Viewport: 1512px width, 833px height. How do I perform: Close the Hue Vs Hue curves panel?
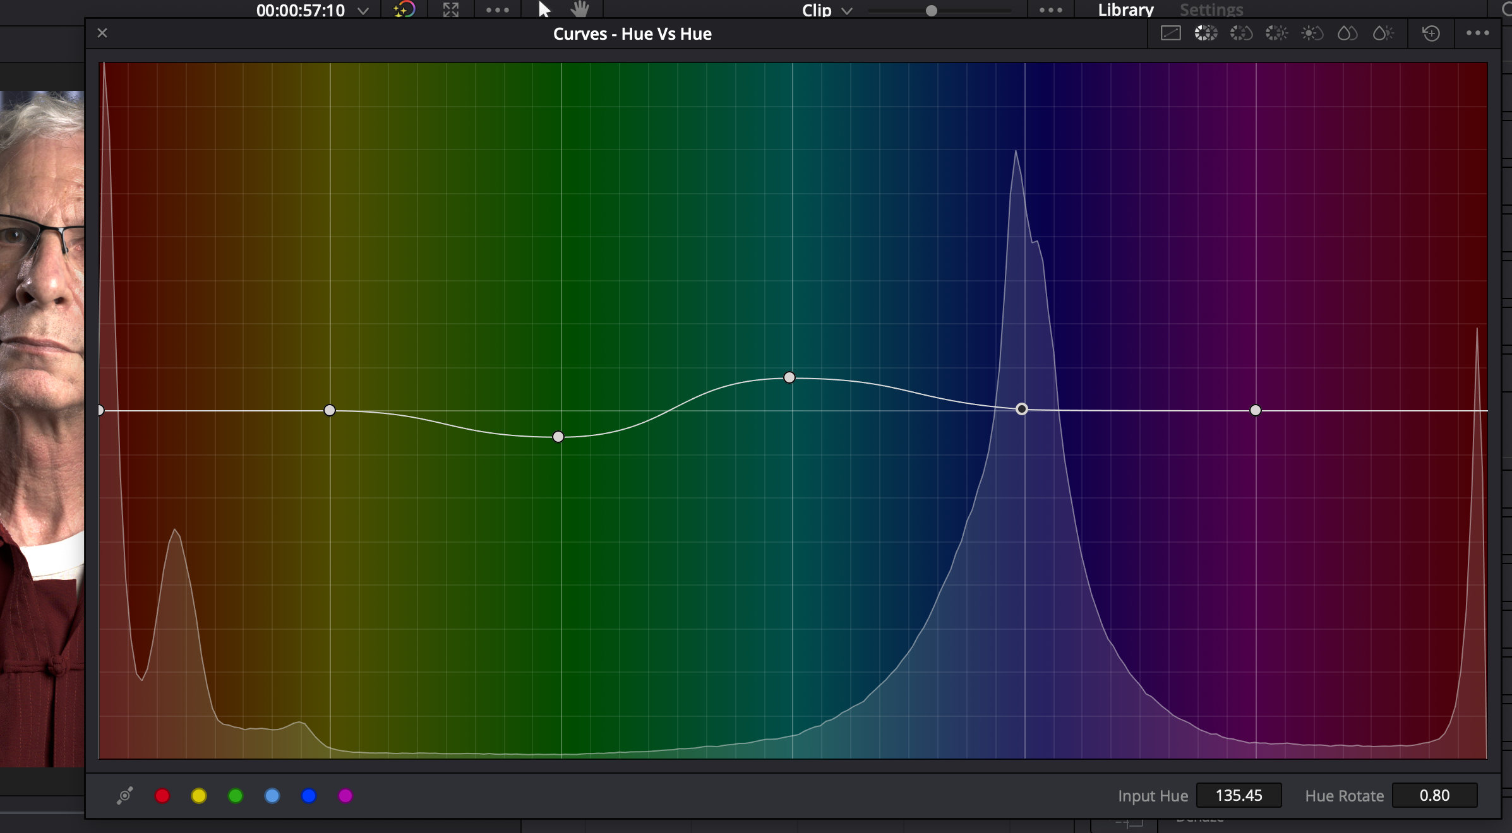[102, 33]
